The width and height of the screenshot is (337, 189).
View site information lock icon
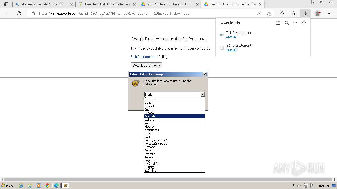33,13
